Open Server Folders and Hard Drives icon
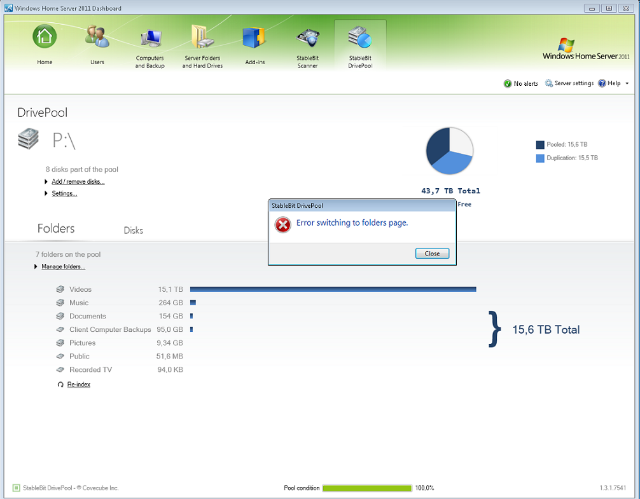640x499 pixels. 202,37
